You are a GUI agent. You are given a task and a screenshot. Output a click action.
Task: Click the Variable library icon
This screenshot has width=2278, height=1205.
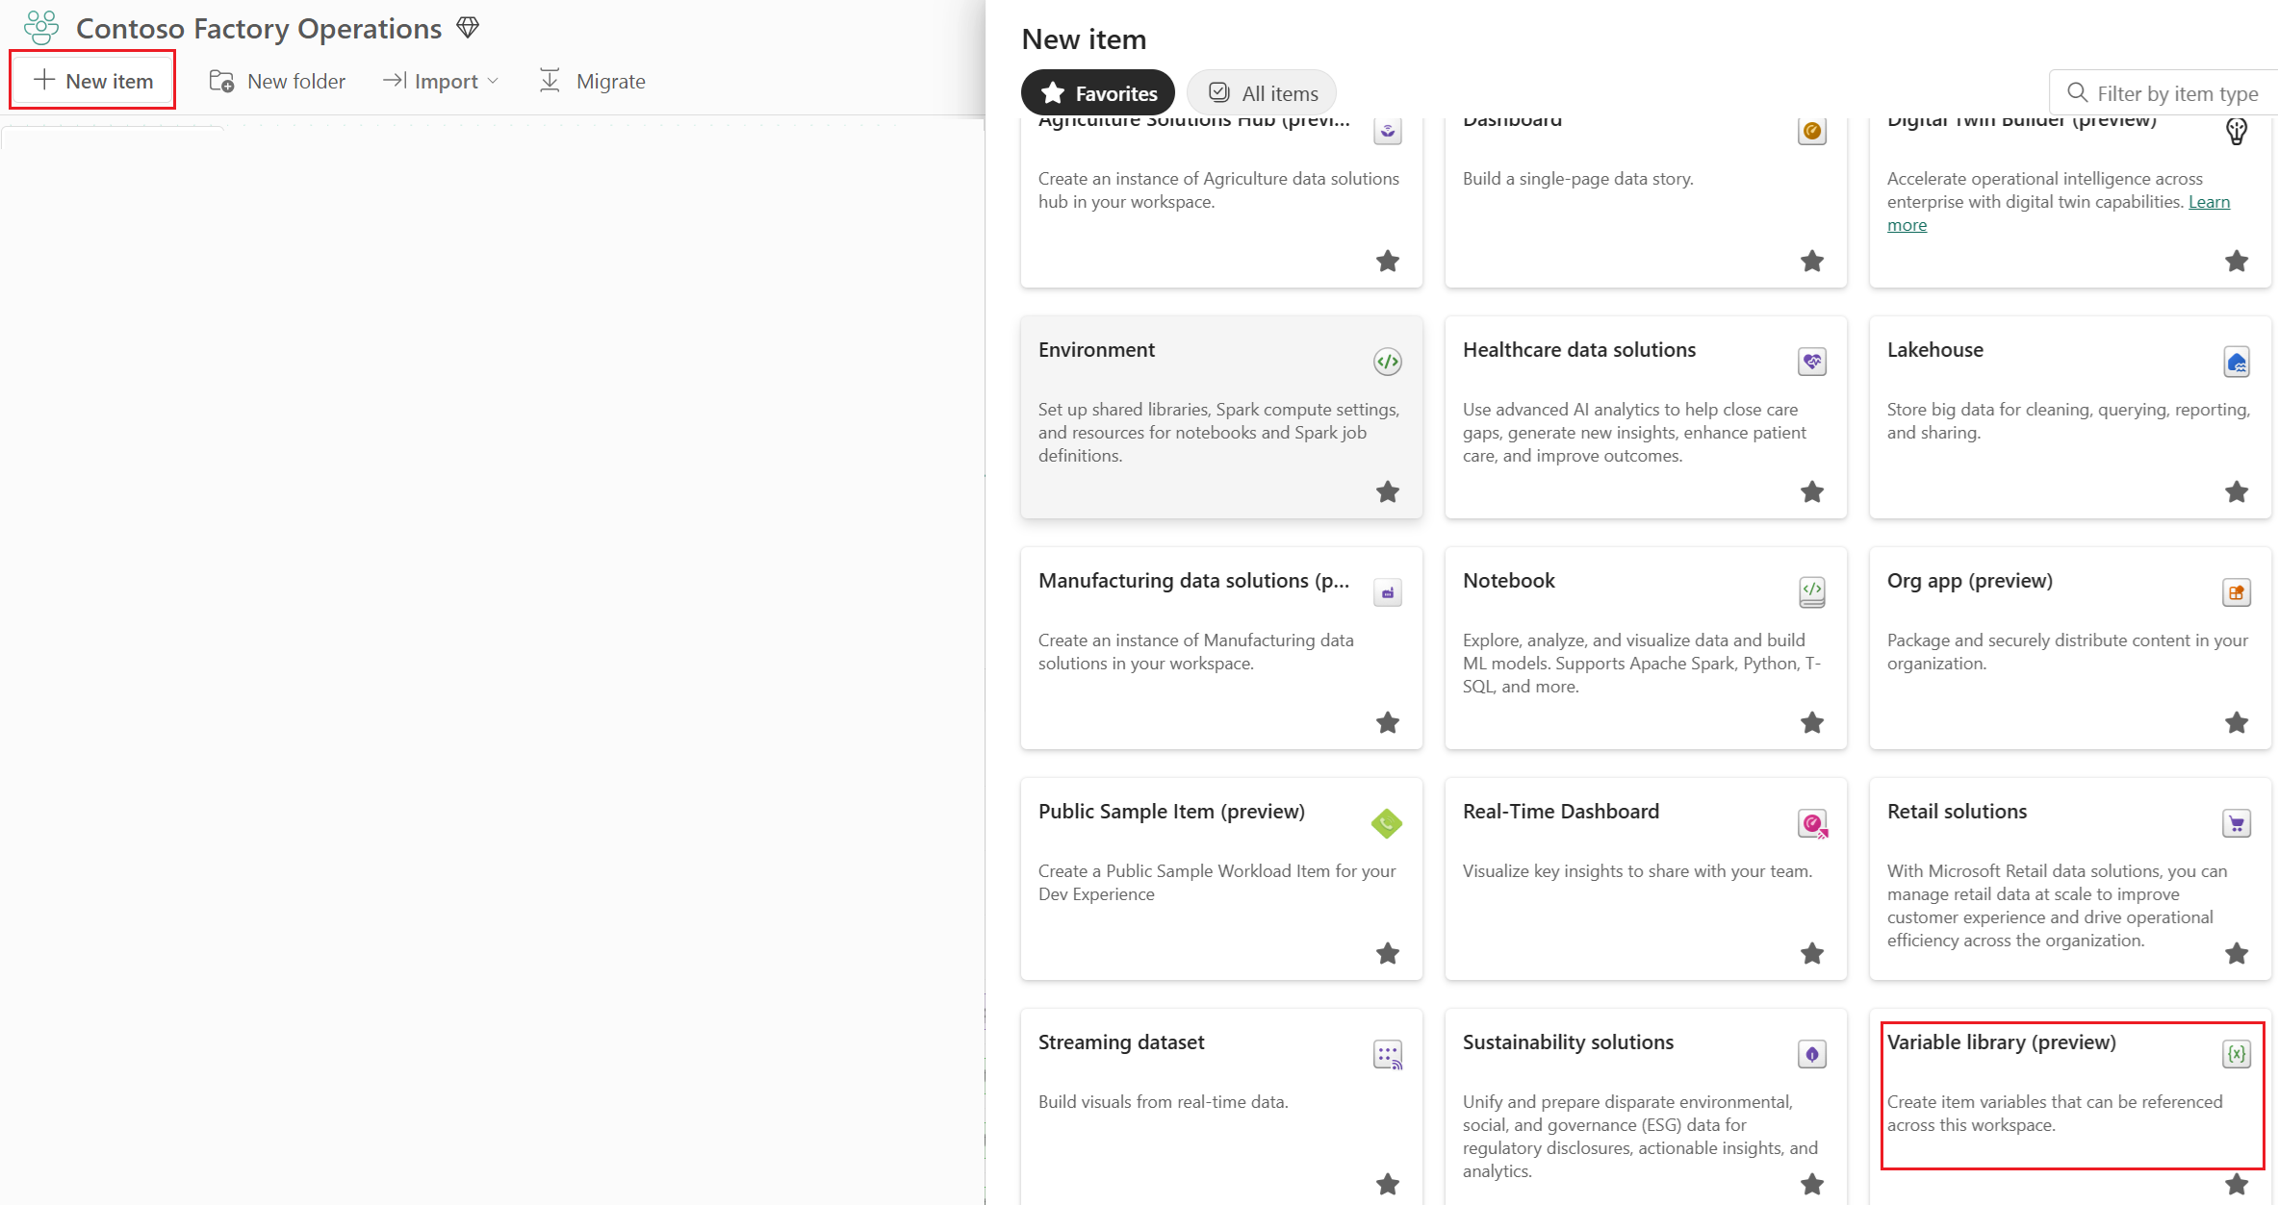(2236, 1054)
